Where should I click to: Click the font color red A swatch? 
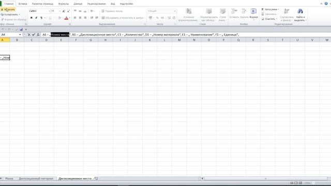pos(66,18)
